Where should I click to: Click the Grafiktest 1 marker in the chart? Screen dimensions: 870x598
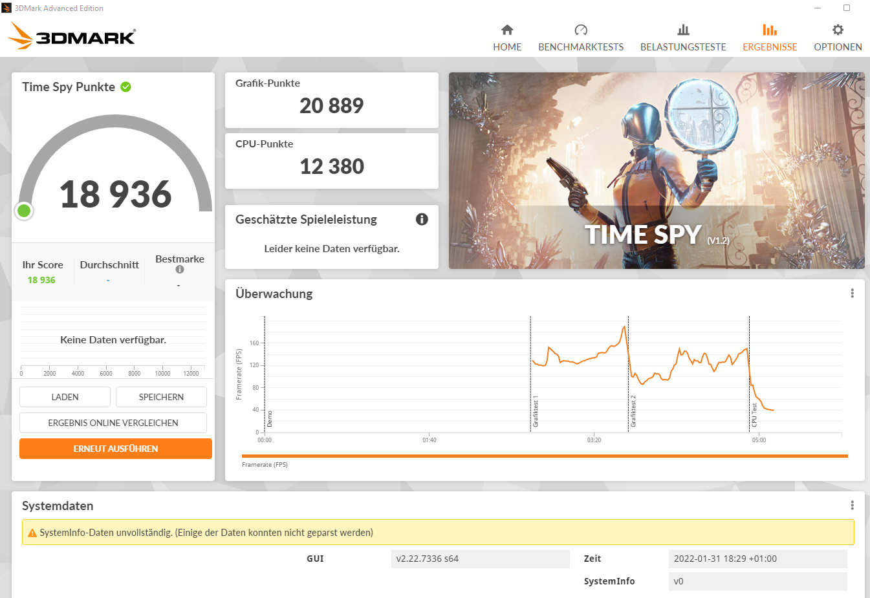[535, 412]
